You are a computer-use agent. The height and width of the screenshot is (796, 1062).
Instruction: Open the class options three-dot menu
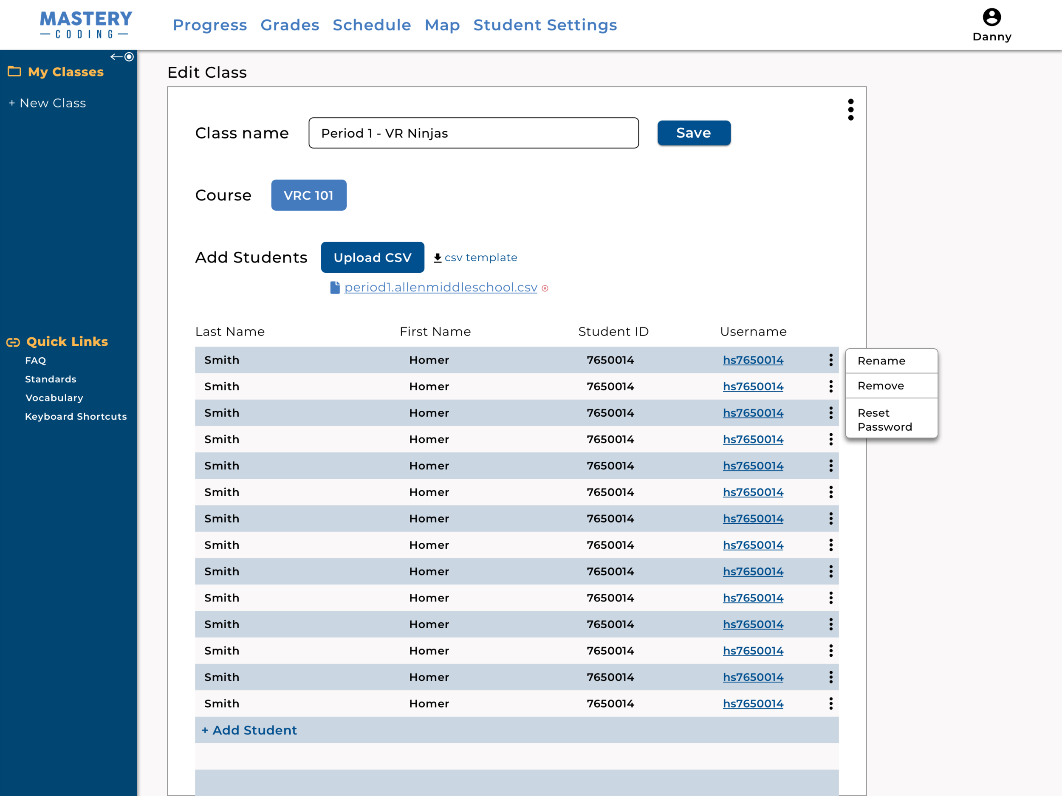pyautogui.click(x=850, y=110)
